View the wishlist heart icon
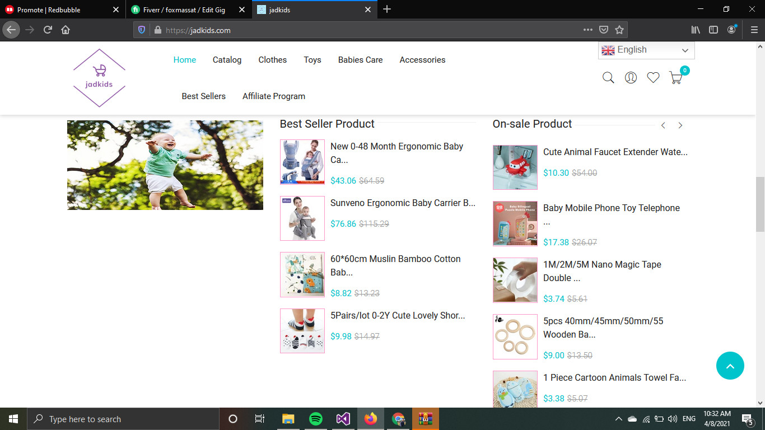Viewport: 765px width, 430px height. [653, 78]
